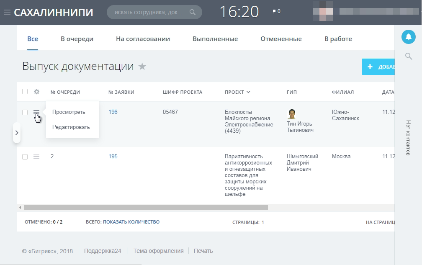Viewport: 422px width, 265px height.
Task: Choose Редактировать from the row menu
Action: [x=71, y=127]
